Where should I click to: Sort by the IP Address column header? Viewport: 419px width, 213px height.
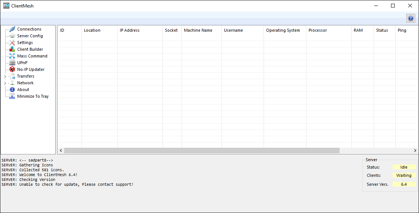click(129, 30)
